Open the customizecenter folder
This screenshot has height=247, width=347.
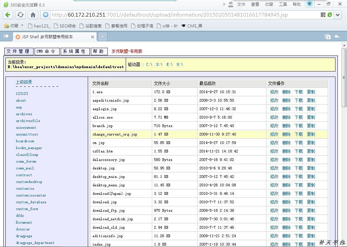(x=31, y=195)
